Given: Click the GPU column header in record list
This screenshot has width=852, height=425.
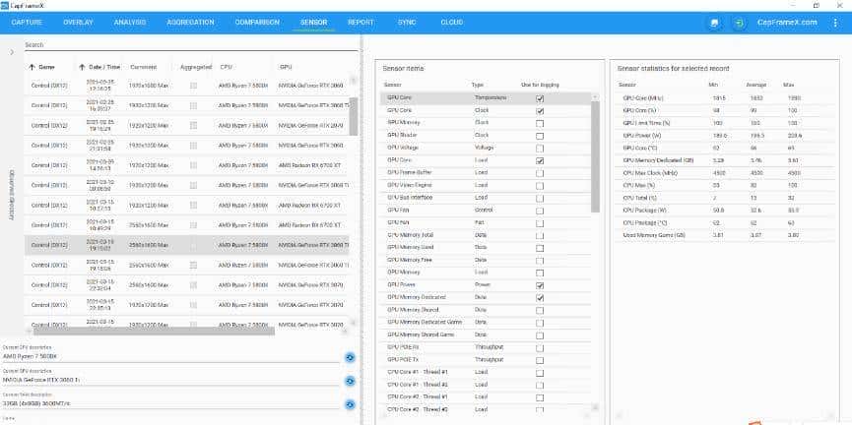Looking at the screenshot, I should click(x=286, y=67).
